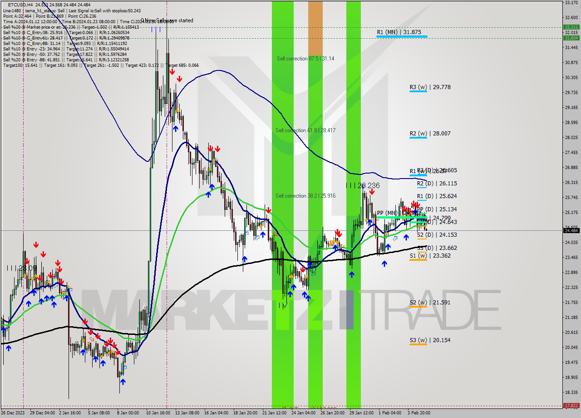Click the 'S3 (D) | 23.662' support label

[437, 248]
